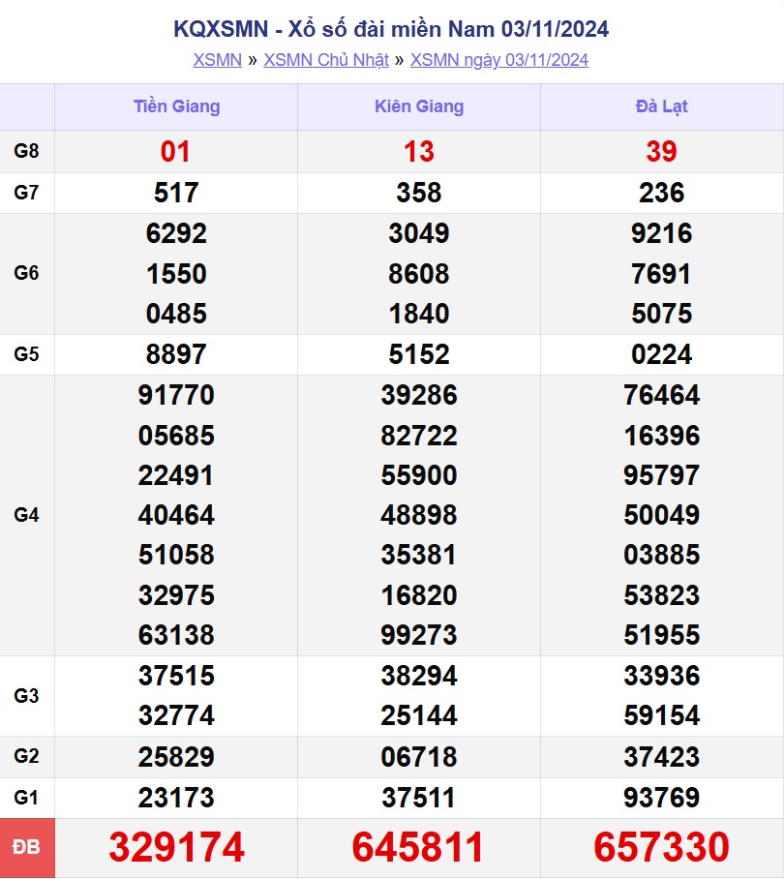Click the Kiên Giang column header
The image size is (784, 879).
[419, 106]
